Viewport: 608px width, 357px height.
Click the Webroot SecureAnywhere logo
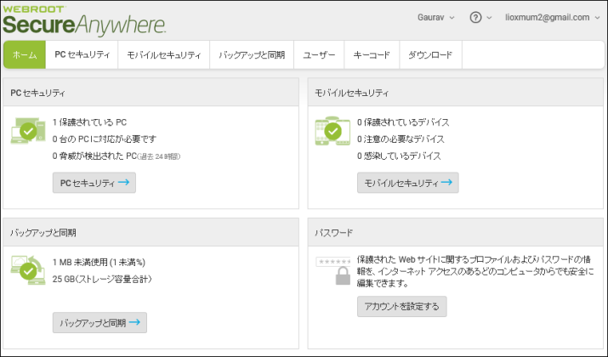point(84,20)
